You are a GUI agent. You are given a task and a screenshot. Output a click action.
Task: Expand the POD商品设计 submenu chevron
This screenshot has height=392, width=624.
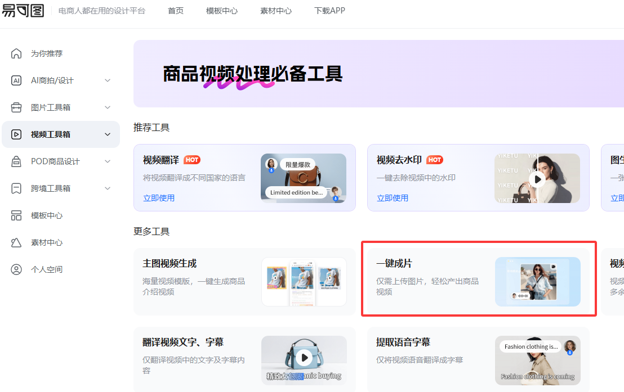[x=108, y=161]
